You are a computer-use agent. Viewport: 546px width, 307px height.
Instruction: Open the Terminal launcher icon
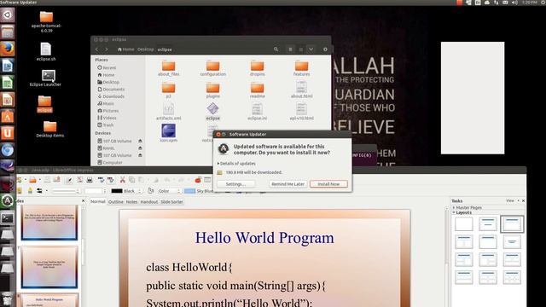pyautogui.click(x=8, y=218)
